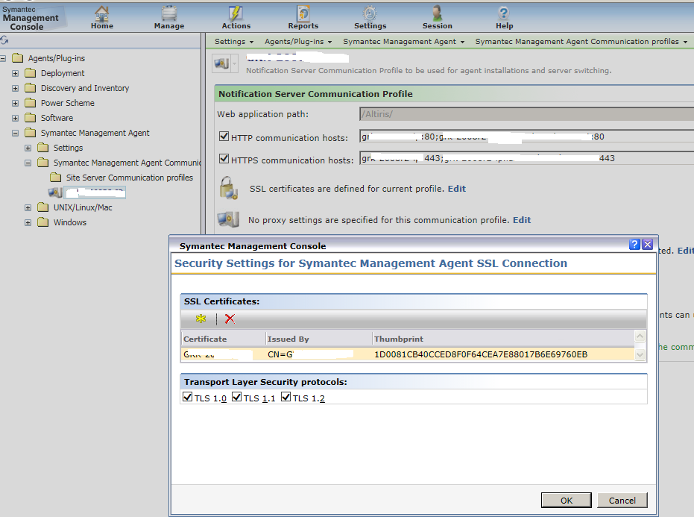Select the Actions lightning icon
The height and width of the screenshot is (517, 694).
(235, 13)
